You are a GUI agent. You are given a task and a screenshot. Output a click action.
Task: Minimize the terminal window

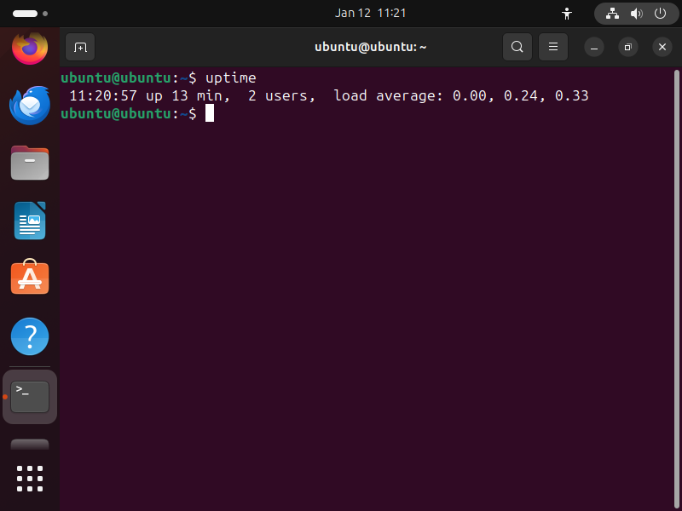[x=594, y=47]
